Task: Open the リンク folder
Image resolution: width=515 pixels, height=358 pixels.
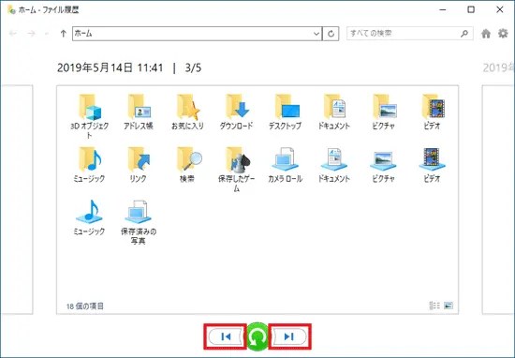Action: click(x=139, y=165)
